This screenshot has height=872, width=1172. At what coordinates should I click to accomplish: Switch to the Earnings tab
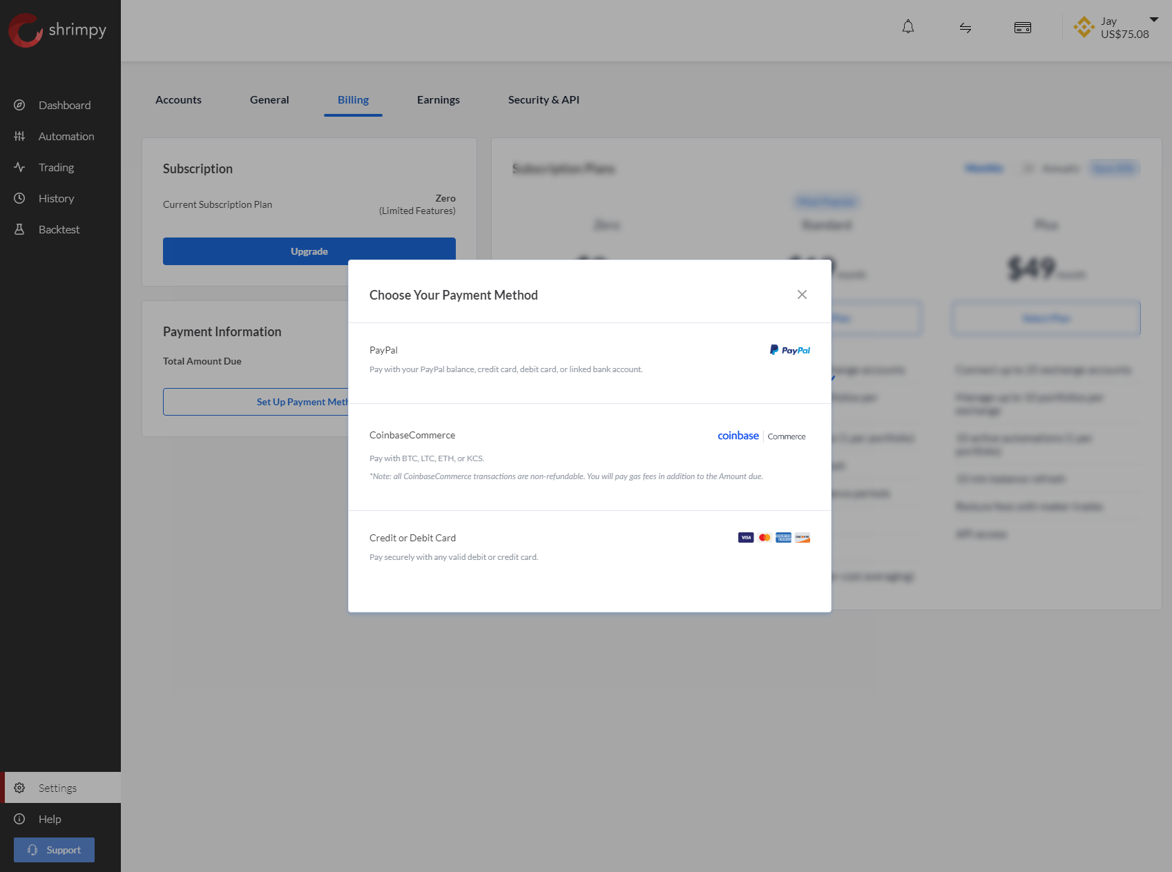pyautogui.click(x=439, y=99)
